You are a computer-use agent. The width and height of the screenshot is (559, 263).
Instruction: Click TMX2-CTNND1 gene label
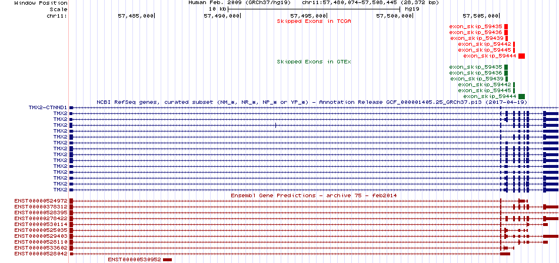48,107
